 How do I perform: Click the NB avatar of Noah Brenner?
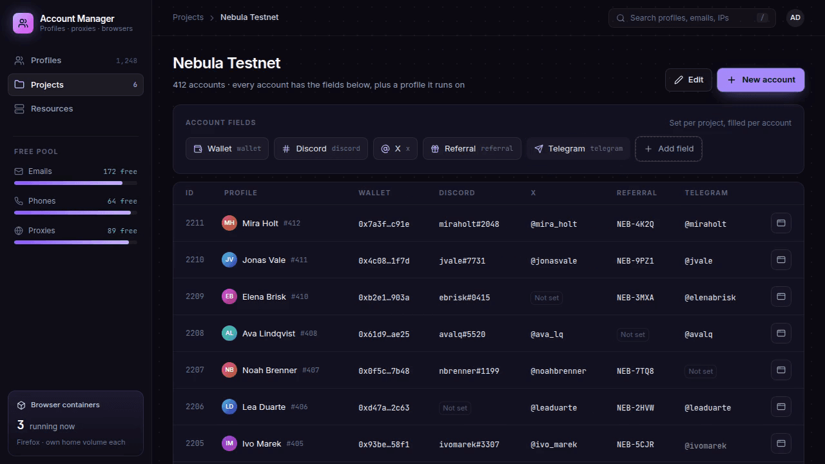229,370
